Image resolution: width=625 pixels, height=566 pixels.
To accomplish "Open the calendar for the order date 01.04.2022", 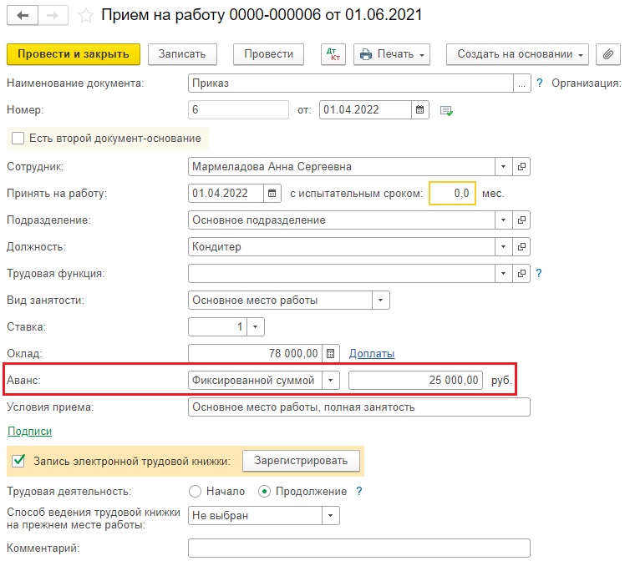I will click(x=419, y=109).
